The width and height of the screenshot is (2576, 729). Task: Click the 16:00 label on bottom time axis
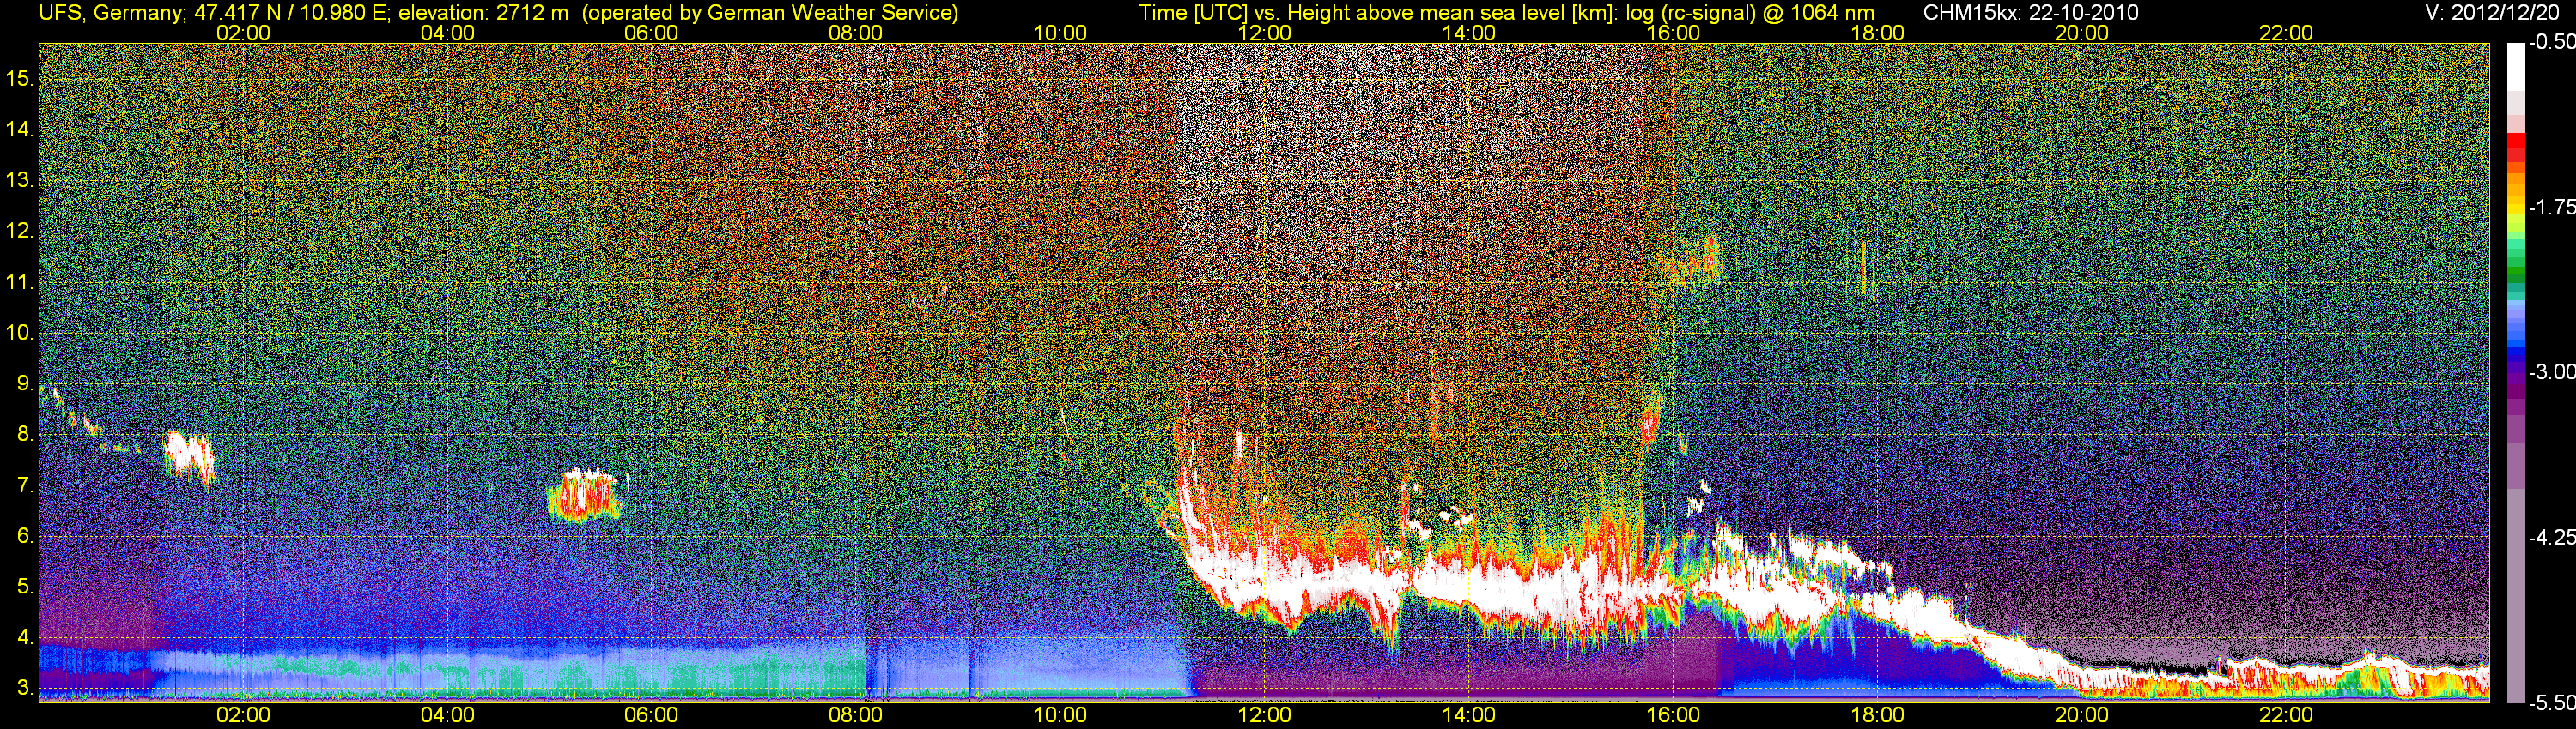[1673, 715]
